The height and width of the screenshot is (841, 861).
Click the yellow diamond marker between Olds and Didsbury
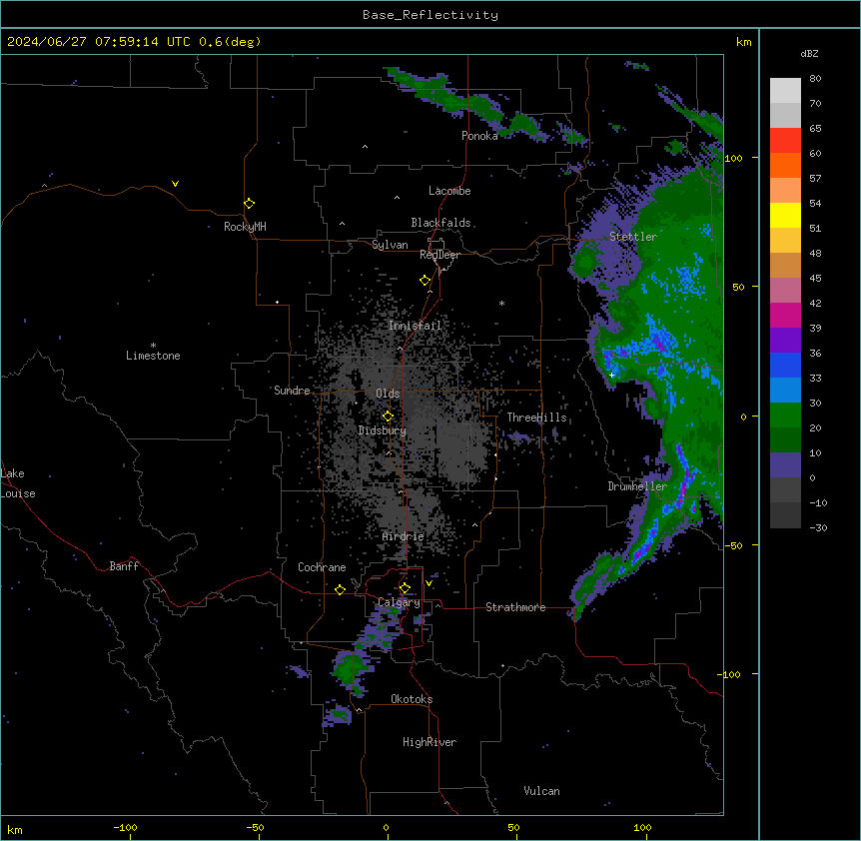(x=388, y=417)
